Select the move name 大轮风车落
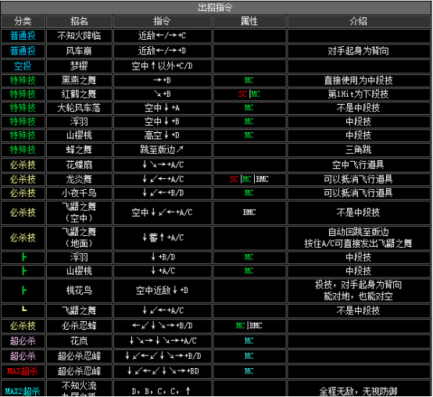 (79, 108)
